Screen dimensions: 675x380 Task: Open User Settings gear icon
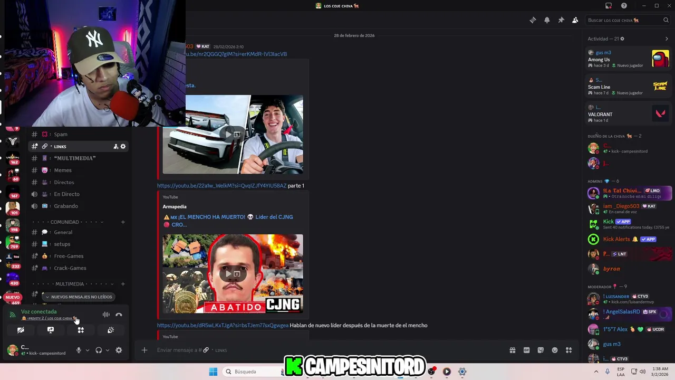(119, 350)
